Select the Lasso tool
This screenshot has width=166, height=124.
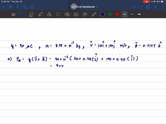pyautogui.click(x=58, y=14)
